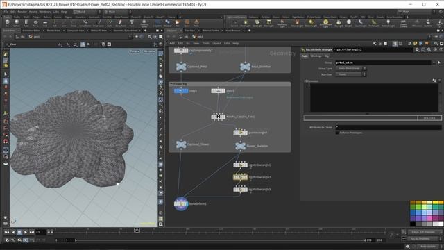Add a Sky Light from shelf
The width and height of the screenshot is (444, 250).
339,23
